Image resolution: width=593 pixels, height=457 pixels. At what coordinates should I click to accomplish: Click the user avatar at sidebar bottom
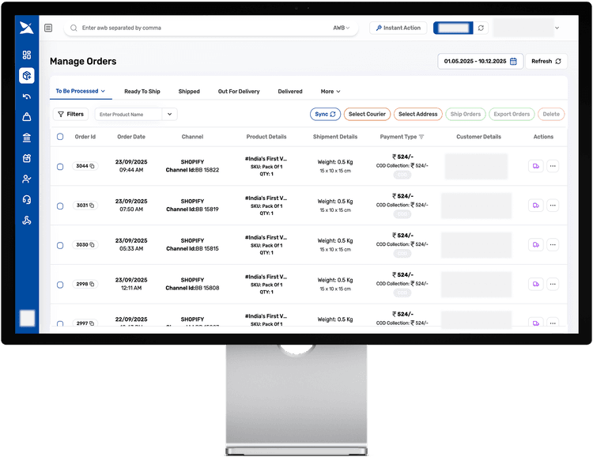[x=27, y=318]
